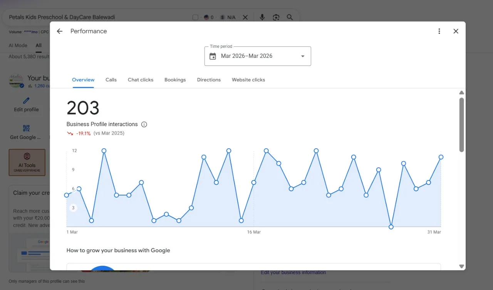Screen dimensions: 493x290
Task: Close the Performance dialog
Action: (x=456, y=31)
